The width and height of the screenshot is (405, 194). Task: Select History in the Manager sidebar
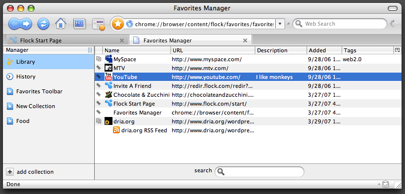point(48,77)
